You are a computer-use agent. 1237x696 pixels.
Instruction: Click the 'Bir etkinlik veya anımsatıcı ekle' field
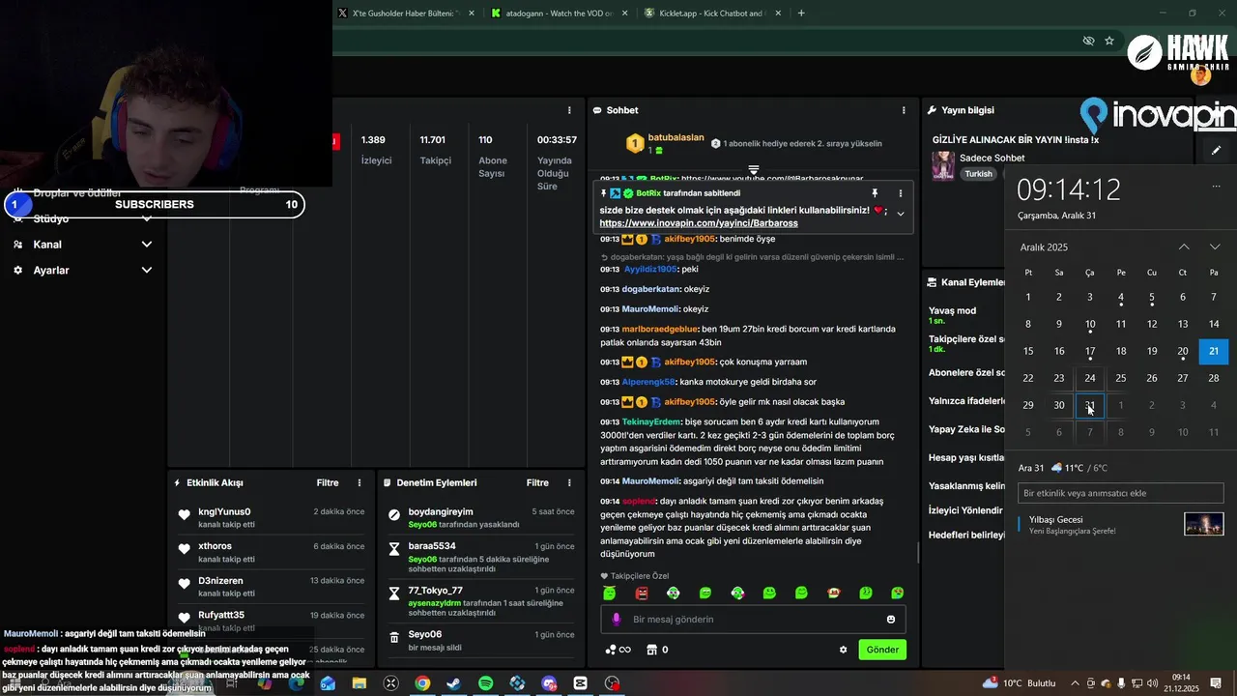(x=1121, y=493)
